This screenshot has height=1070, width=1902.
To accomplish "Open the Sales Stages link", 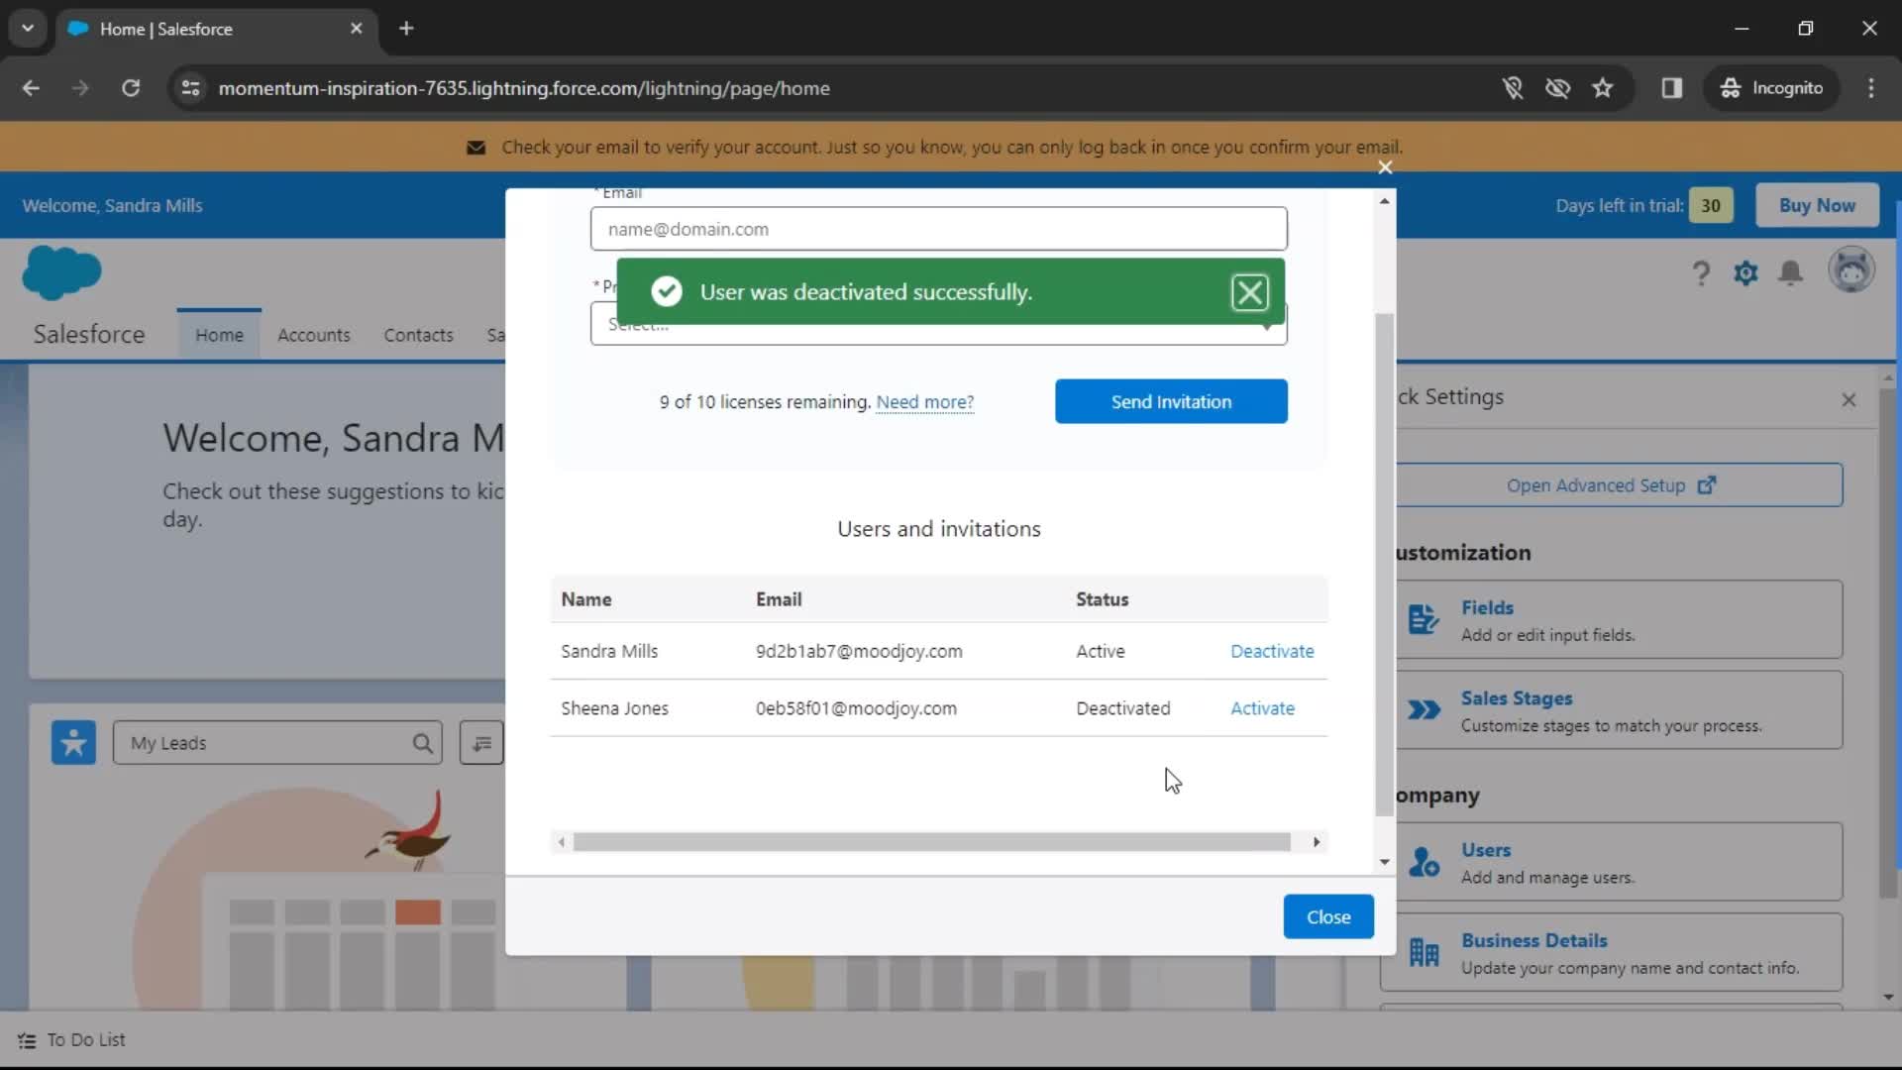I will click(1517, 698).
